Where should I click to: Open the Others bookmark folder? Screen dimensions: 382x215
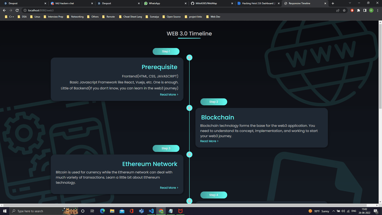[x=93, y=16]
